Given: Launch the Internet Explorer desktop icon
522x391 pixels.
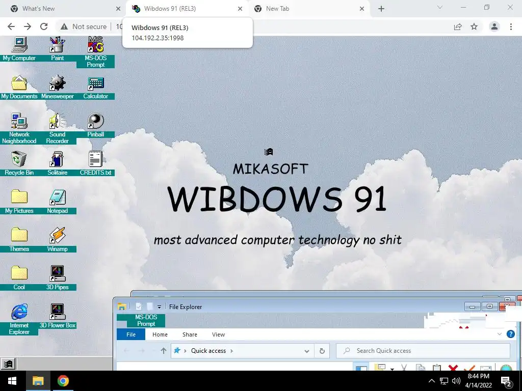Looking at the screenshot, I should pyautogui.click(x=19, y=319).
